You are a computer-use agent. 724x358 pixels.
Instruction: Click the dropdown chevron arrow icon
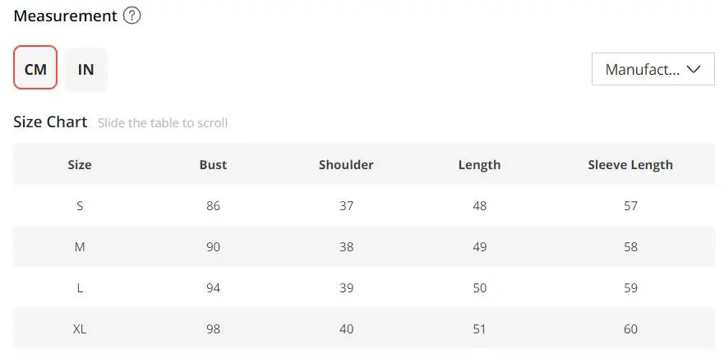[x=694, y=69]
